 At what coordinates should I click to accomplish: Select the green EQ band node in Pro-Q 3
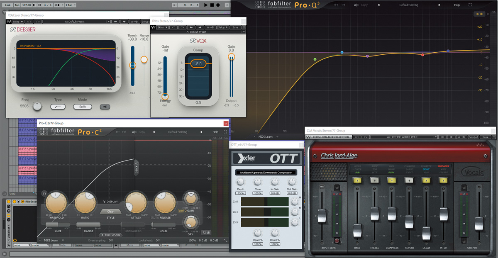(315, 60)
